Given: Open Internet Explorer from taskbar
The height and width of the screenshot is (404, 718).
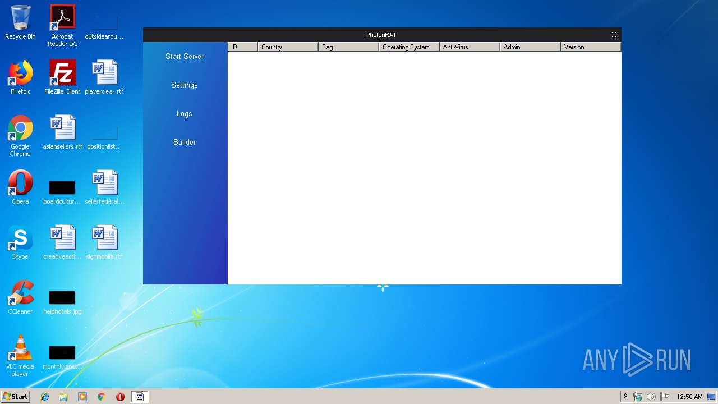Looking at the screenshot, I should click(45, 397).
